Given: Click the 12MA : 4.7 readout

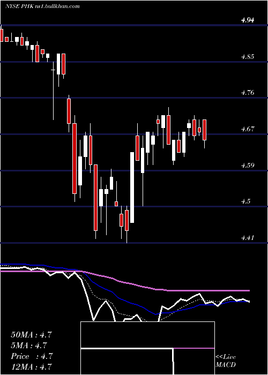Looking at the screenshot, I should (31, 366).
